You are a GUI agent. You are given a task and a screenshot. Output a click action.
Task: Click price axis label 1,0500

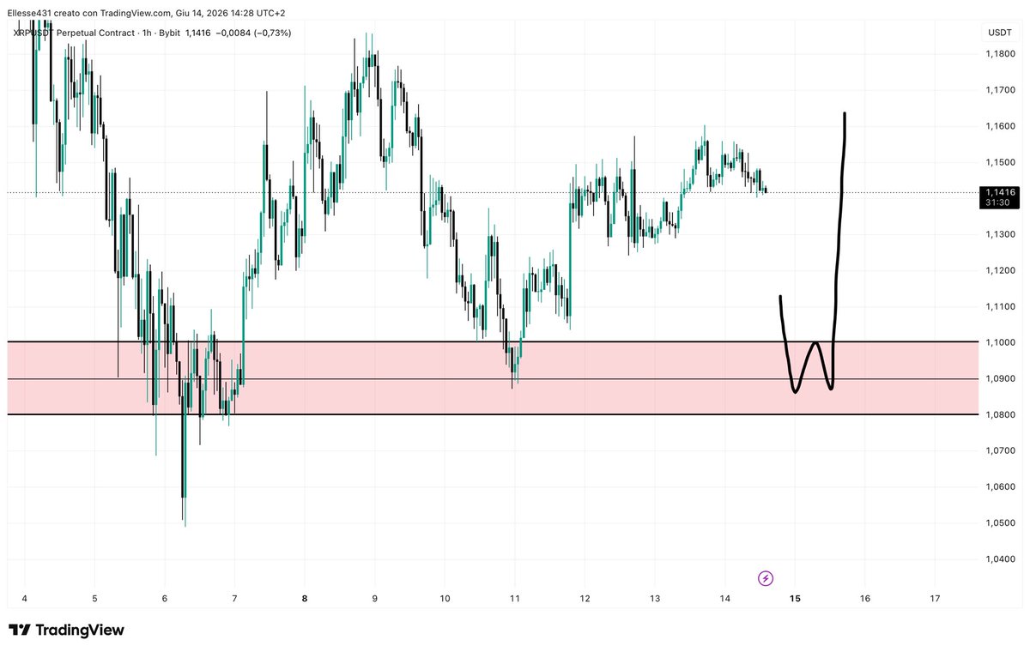click(x=1000, y=523)
